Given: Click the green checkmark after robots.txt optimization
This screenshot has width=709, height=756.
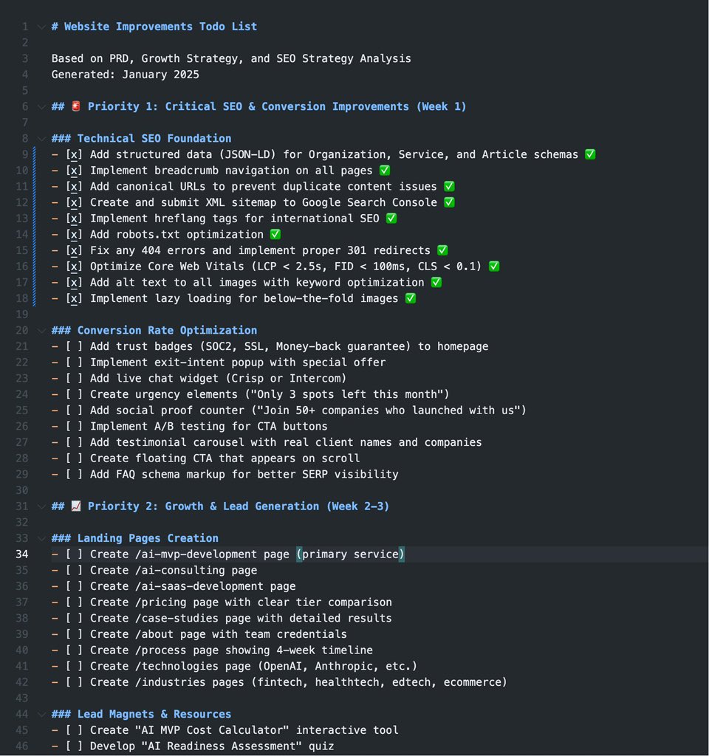Looking at the screenshot, I should point(275,234).
